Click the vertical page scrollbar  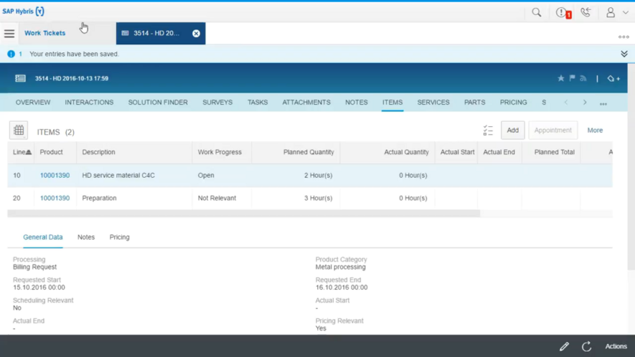tap(631, 166)
